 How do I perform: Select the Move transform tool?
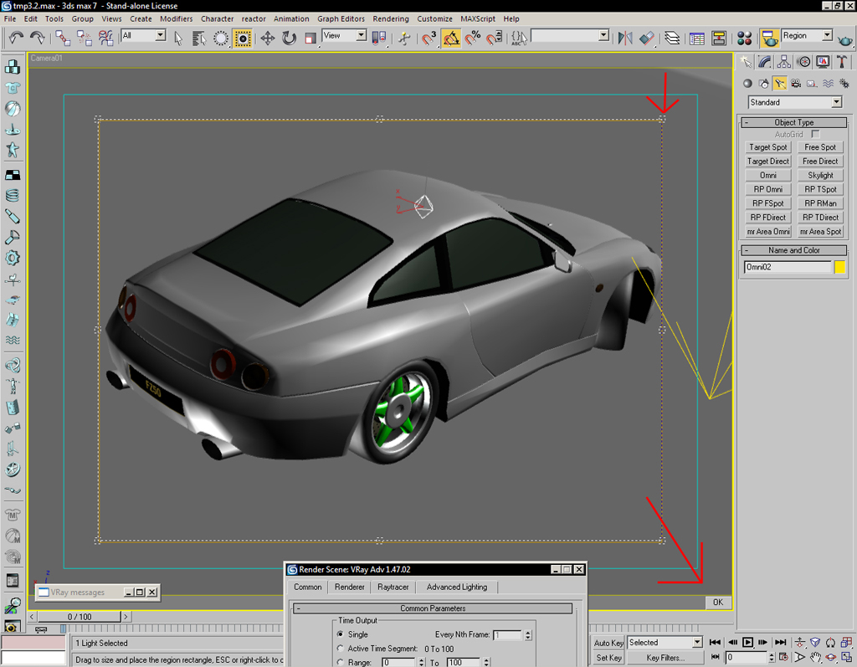(x=268, y=38)
